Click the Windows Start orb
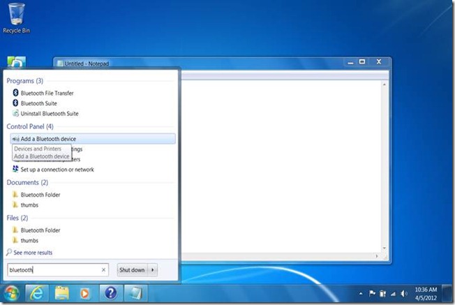The height and width of the screenshot is (305, 455). point(12,292)
